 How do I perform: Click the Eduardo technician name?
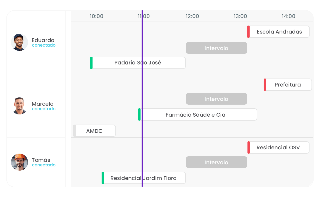[x=43, y=40]
